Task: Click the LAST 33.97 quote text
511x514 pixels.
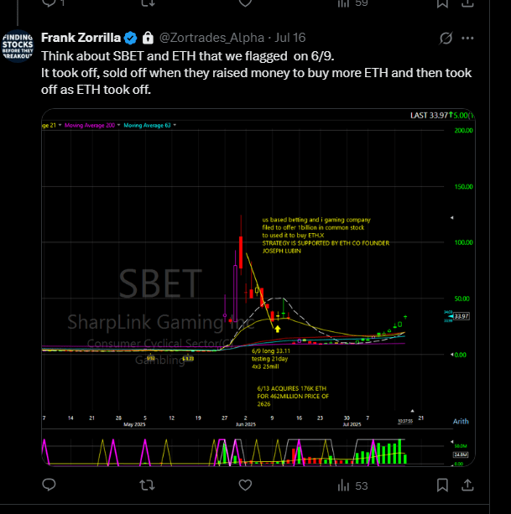Action: tap(429, 116)
